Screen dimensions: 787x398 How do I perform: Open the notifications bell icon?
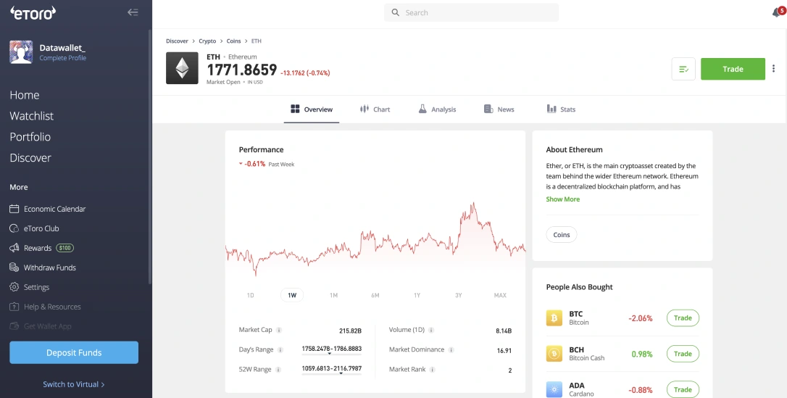click(x=777, y=12)
